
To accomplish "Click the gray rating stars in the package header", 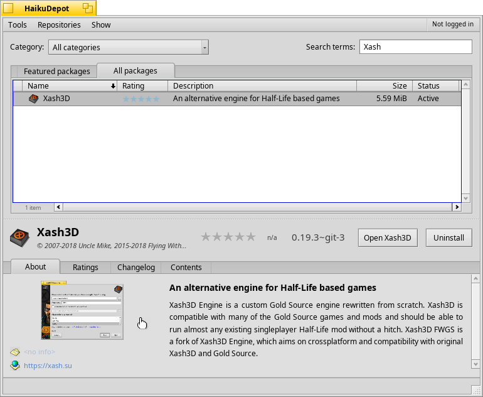I will 228,237.
